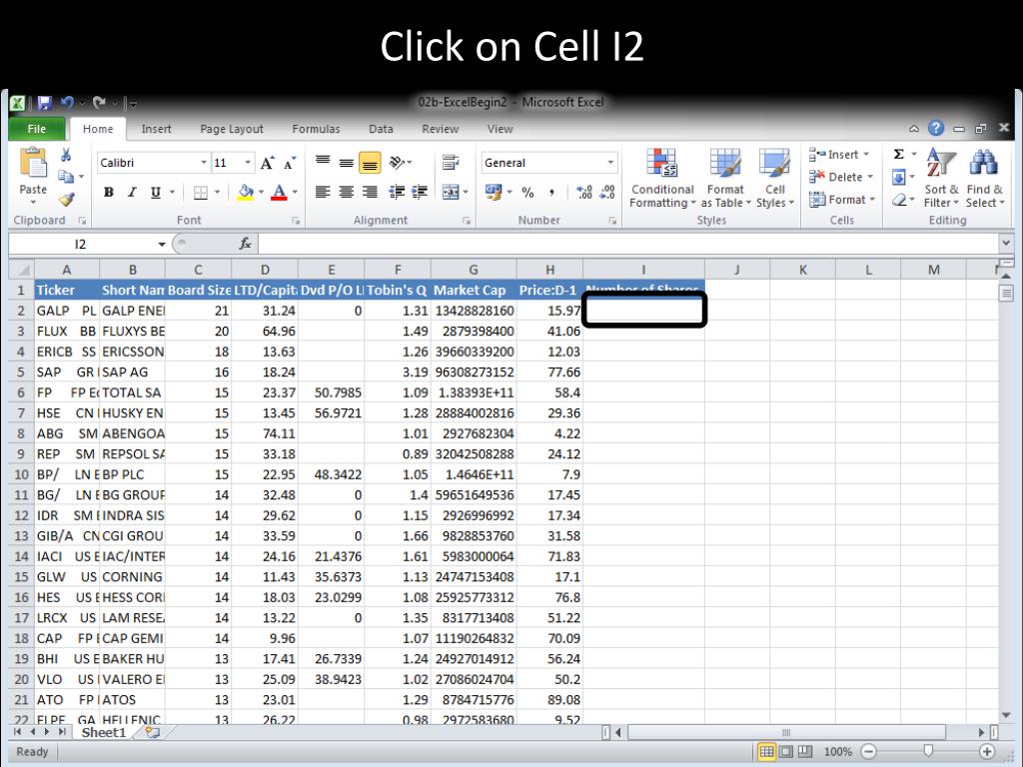The image size is (1023, 767).
Task: Open the File tab
Action: tap(37, 129)
